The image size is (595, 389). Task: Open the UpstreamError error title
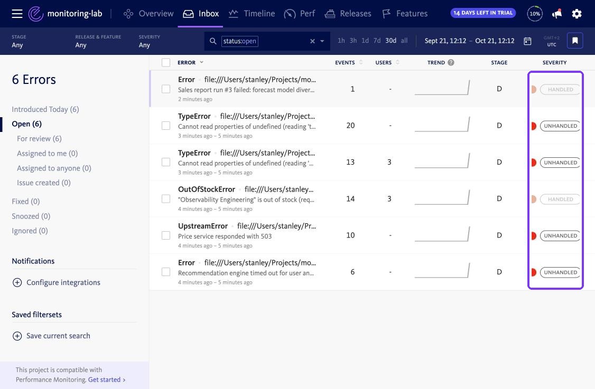coord(202,226)
